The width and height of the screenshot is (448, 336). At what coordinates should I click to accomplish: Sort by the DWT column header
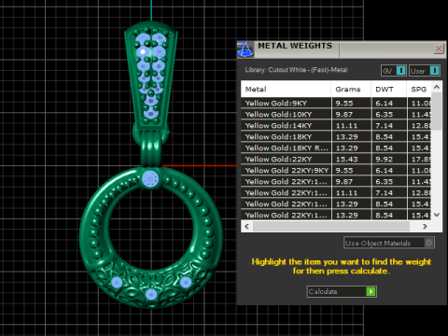tap(388, 89)
